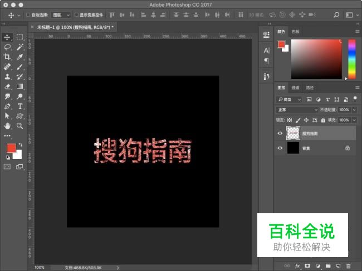The image size is (362, 271).
Task: Select the Lasso tool
Action: tap(7, 47)
